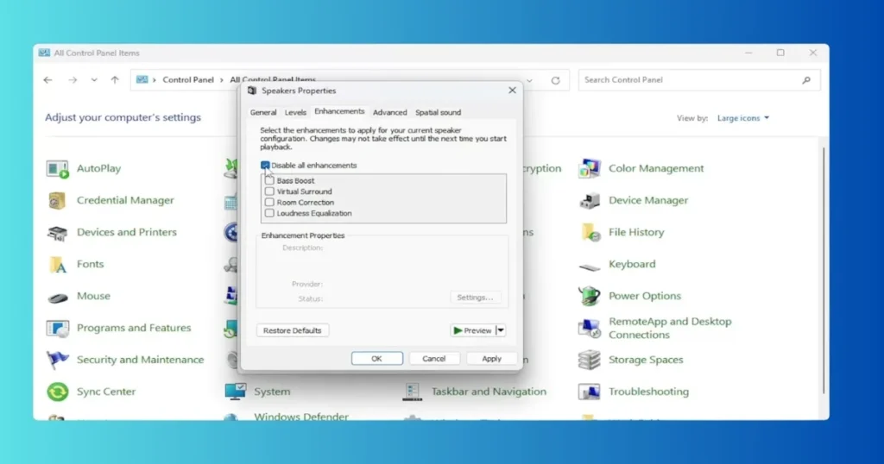The width and height of the screenshot is (884, 464).
Task: Confirm with the OK button
Action: tap(376, 359)
